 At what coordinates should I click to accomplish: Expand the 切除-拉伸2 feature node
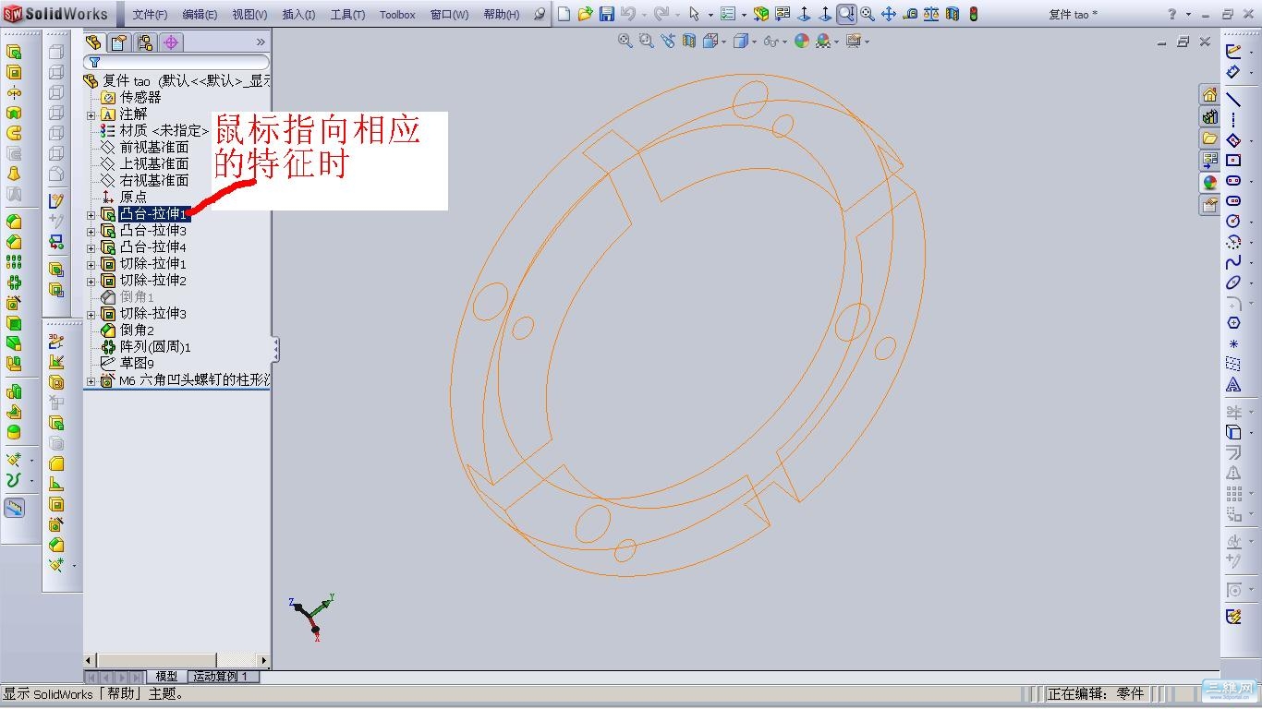pos(91,281)
